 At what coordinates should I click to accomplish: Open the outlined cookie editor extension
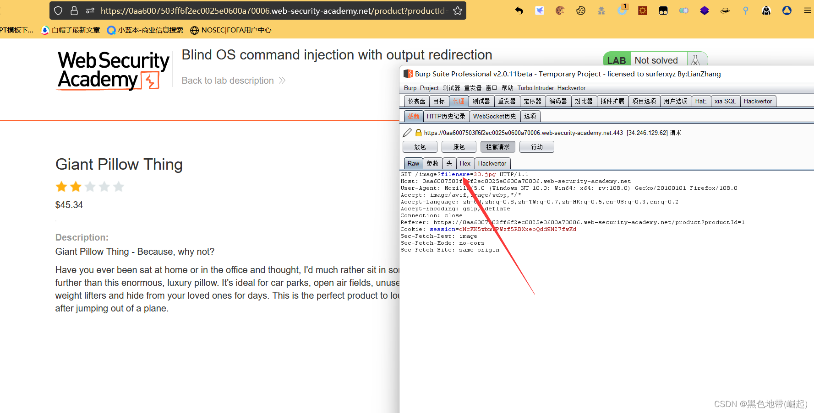click(581, 11)
